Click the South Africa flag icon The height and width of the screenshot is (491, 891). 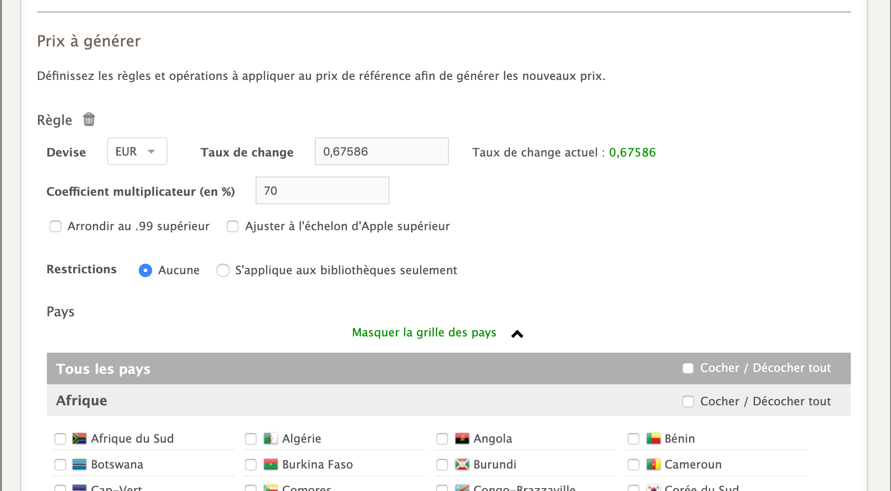point(79,438)
